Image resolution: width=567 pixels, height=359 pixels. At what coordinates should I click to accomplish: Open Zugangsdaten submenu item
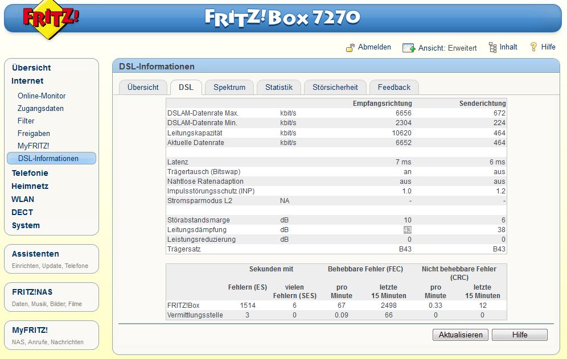point(40,109)
